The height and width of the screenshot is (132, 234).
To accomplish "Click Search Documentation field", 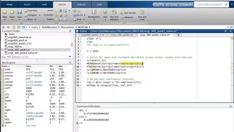I will pos(210,4).
